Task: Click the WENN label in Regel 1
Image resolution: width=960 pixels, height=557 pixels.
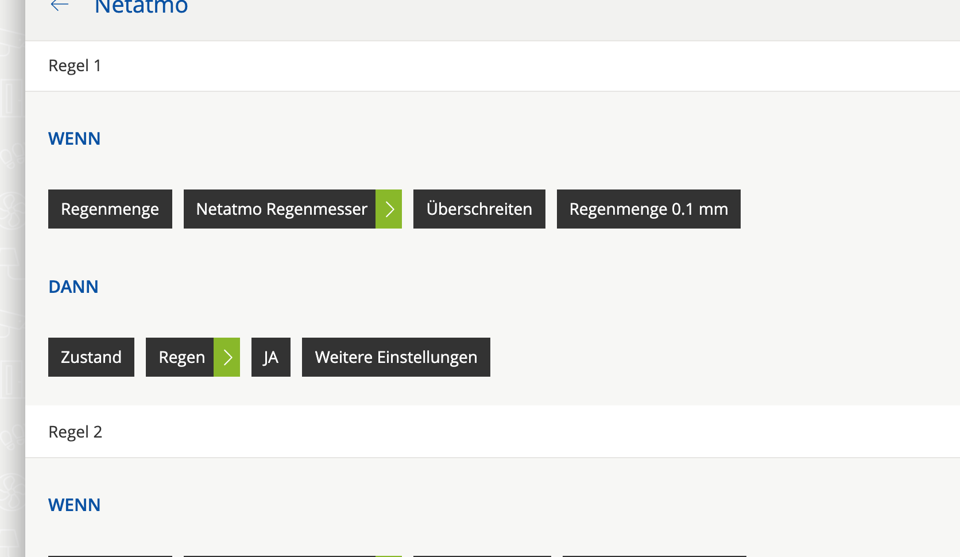Action: click(x=75, y=139)
